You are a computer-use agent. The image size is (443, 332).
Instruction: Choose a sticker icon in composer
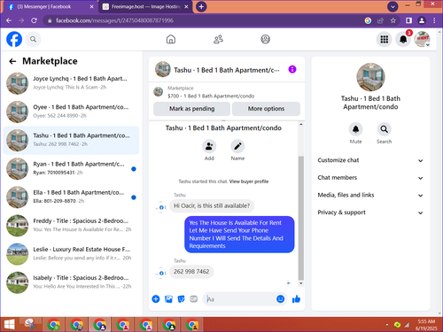[181, 299]
